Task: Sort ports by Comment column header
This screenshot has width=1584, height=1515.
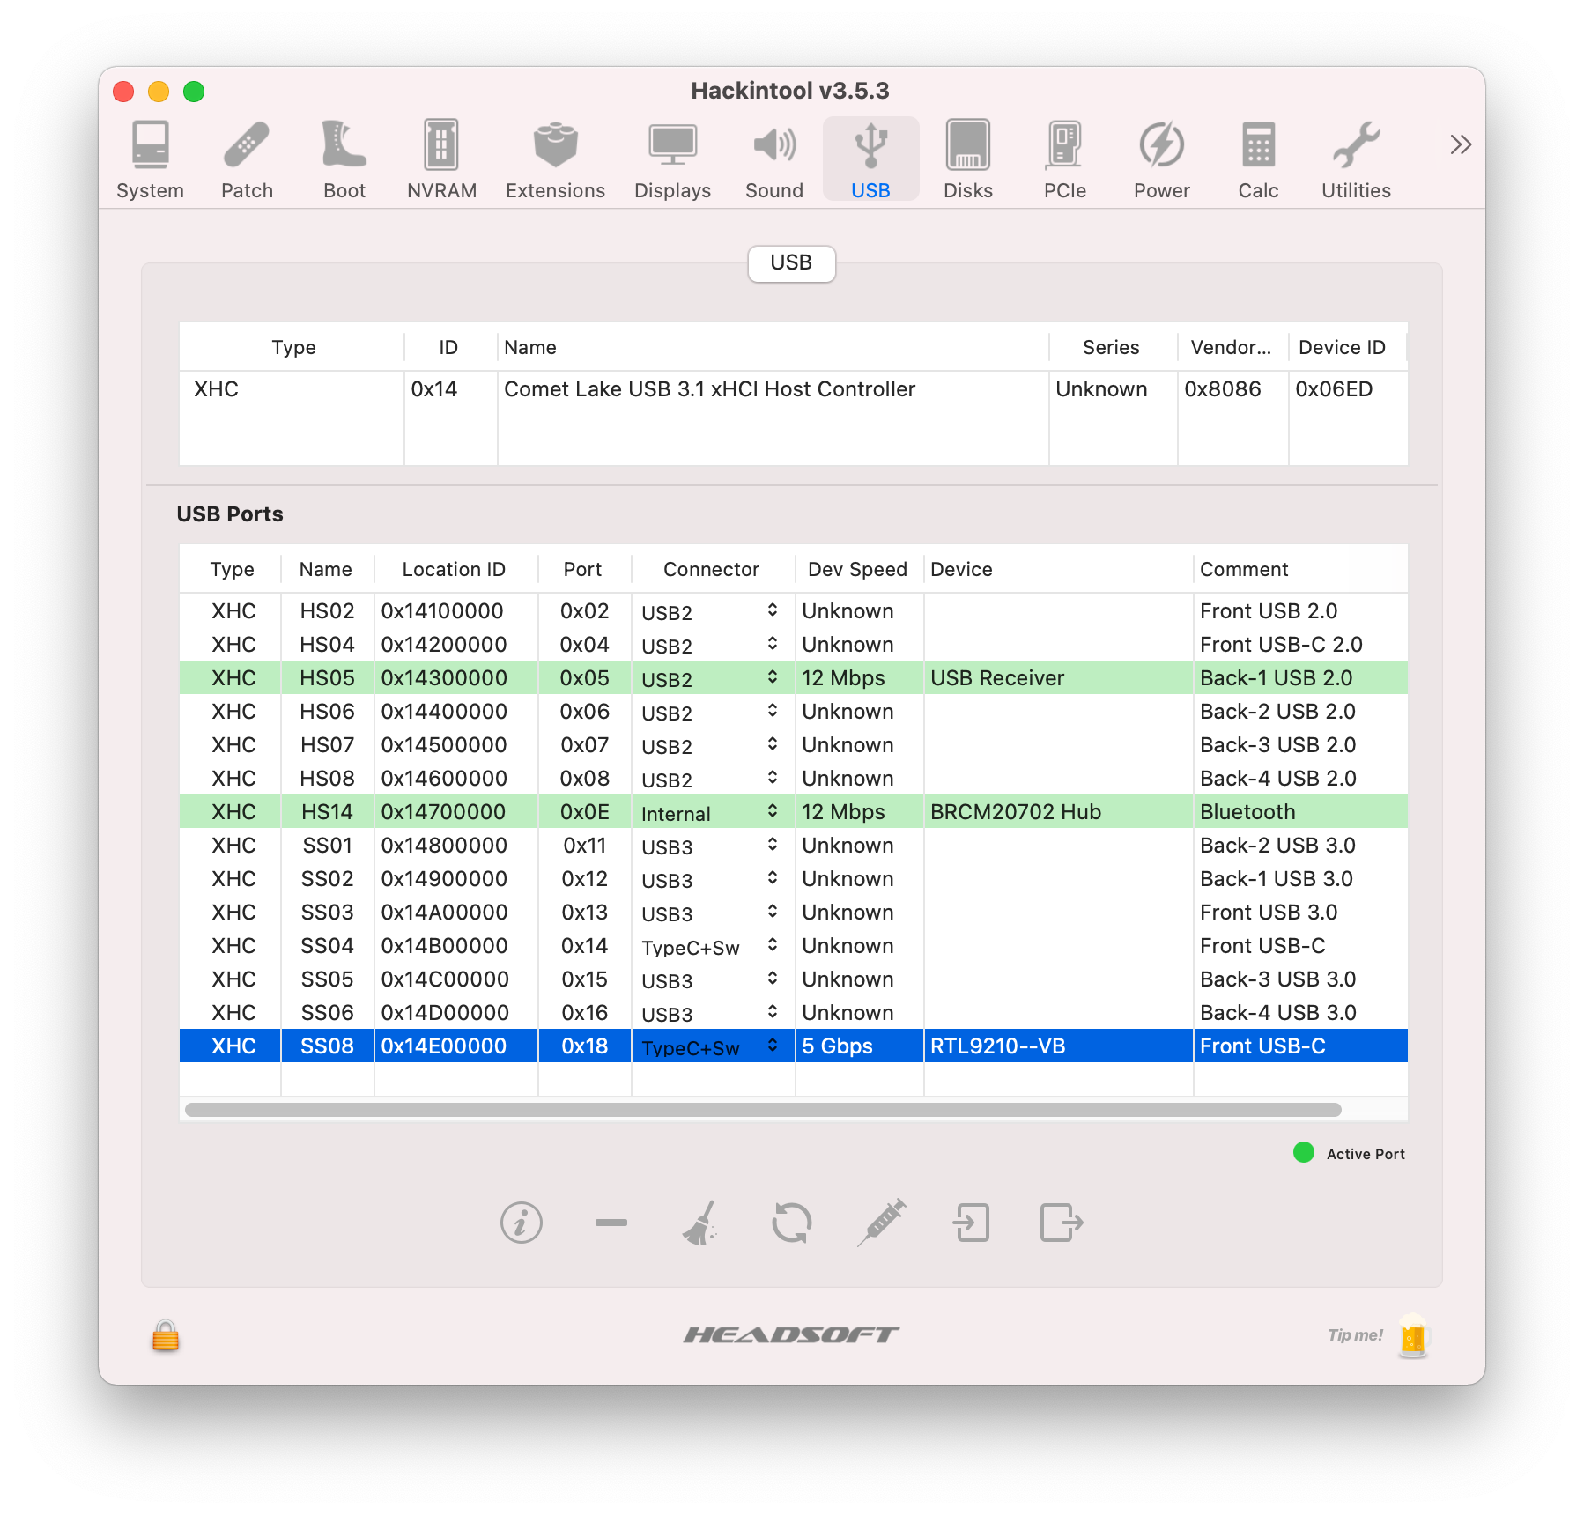Action: [x=1299, y=569]
